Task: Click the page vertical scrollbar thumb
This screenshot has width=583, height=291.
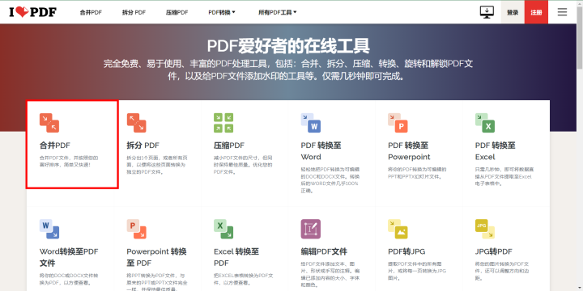Action: (580, 37)
